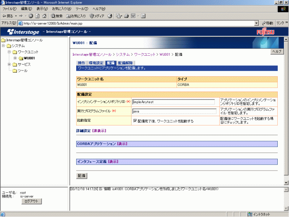
Task: Click the 実行プログラムファイル input field
Action: (x=175, y=111)
